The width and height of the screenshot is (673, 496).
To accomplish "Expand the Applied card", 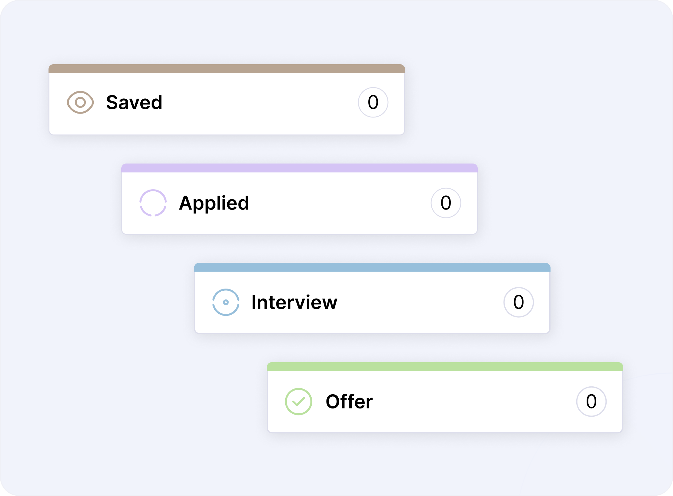I will pyautogui.click(x=300, y=203).
